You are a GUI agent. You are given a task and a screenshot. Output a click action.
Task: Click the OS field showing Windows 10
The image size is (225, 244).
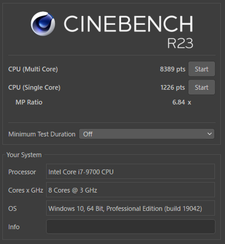131,208
